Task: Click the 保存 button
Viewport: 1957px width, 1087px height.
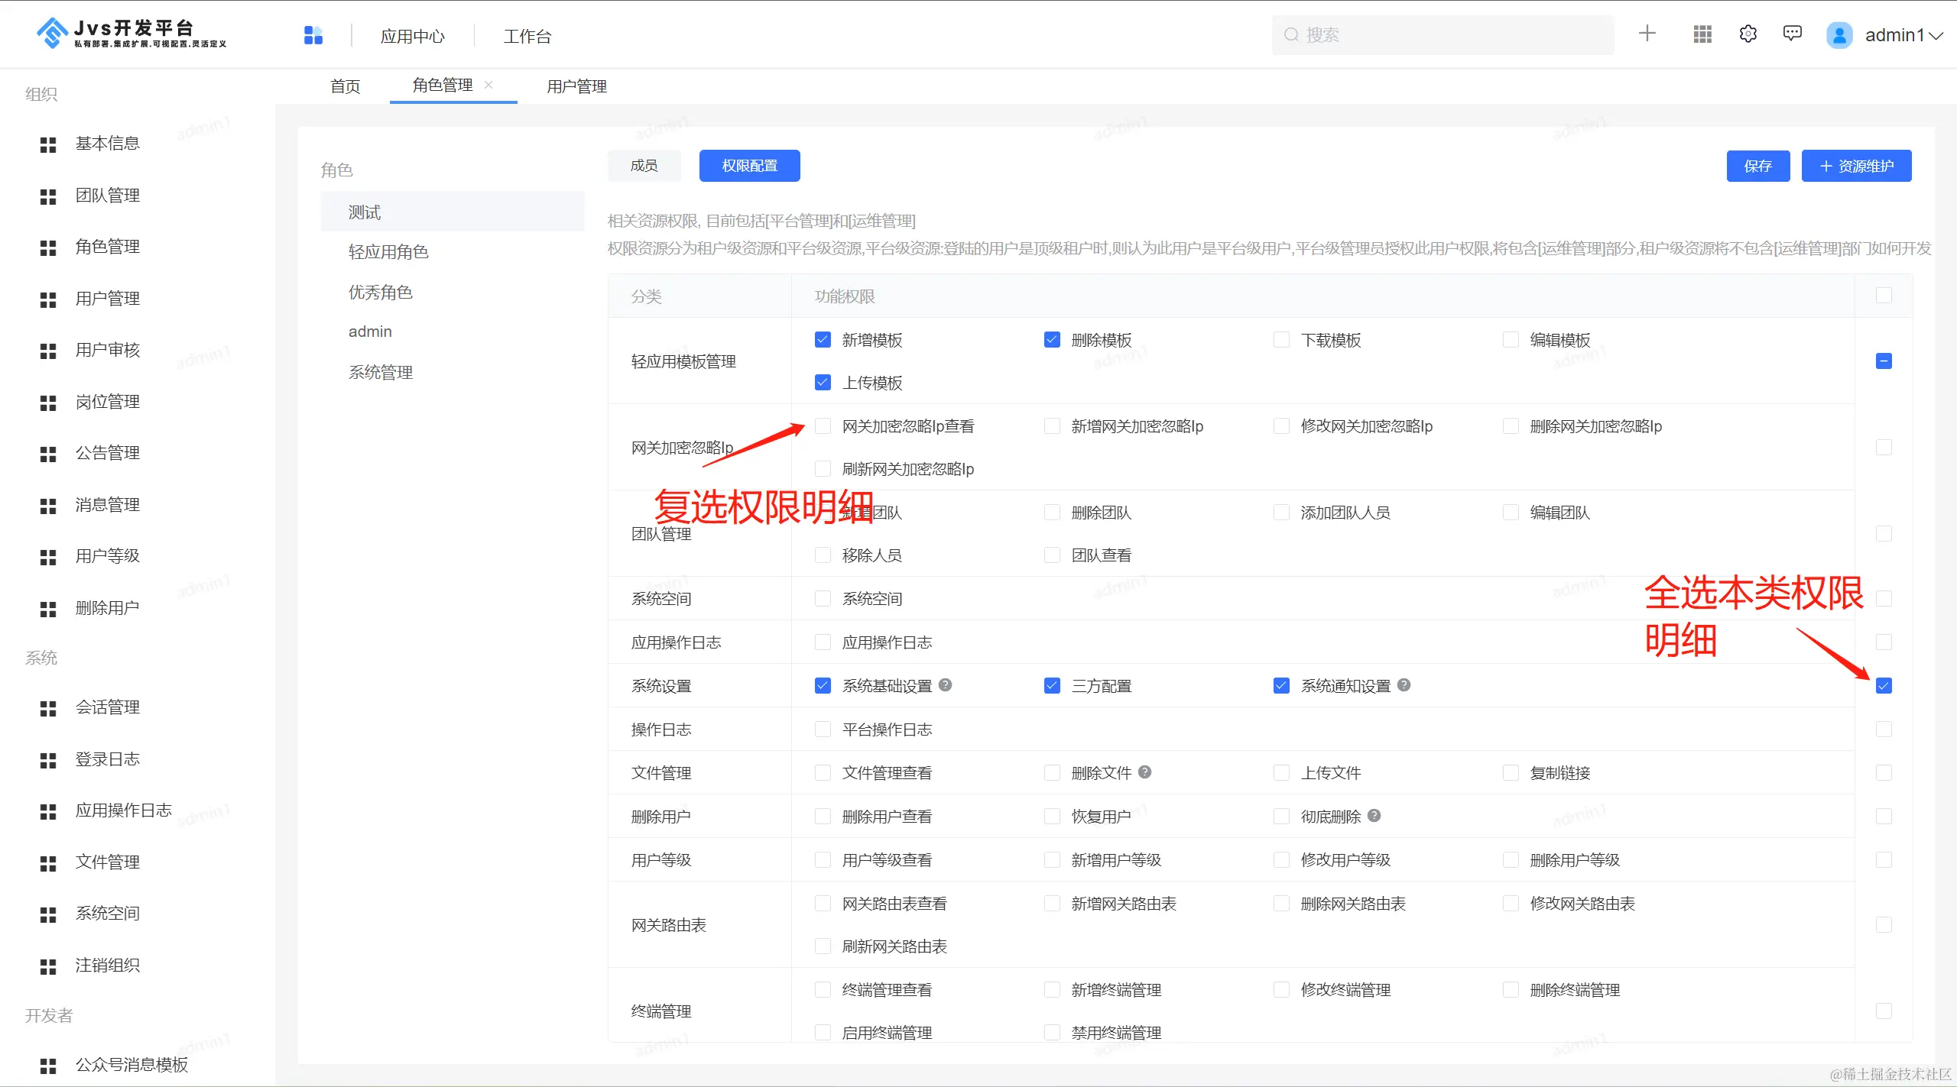Action: click(x=1757, y=166)
